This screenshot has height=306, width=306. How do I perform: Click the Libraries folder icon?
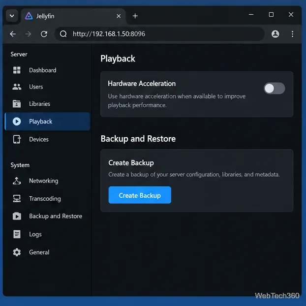[x=17, y=104]
